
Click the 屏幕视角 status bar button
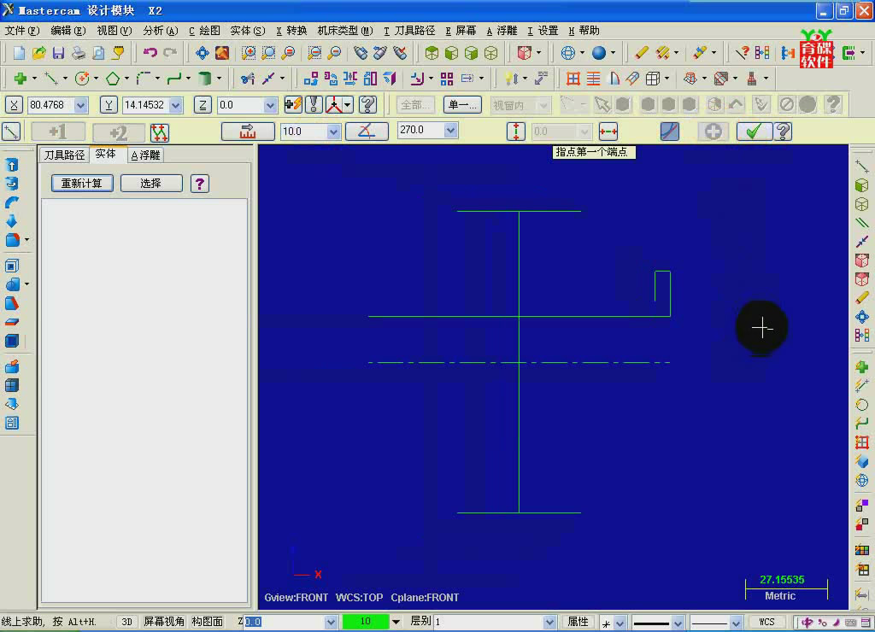(x=164, y=622)
